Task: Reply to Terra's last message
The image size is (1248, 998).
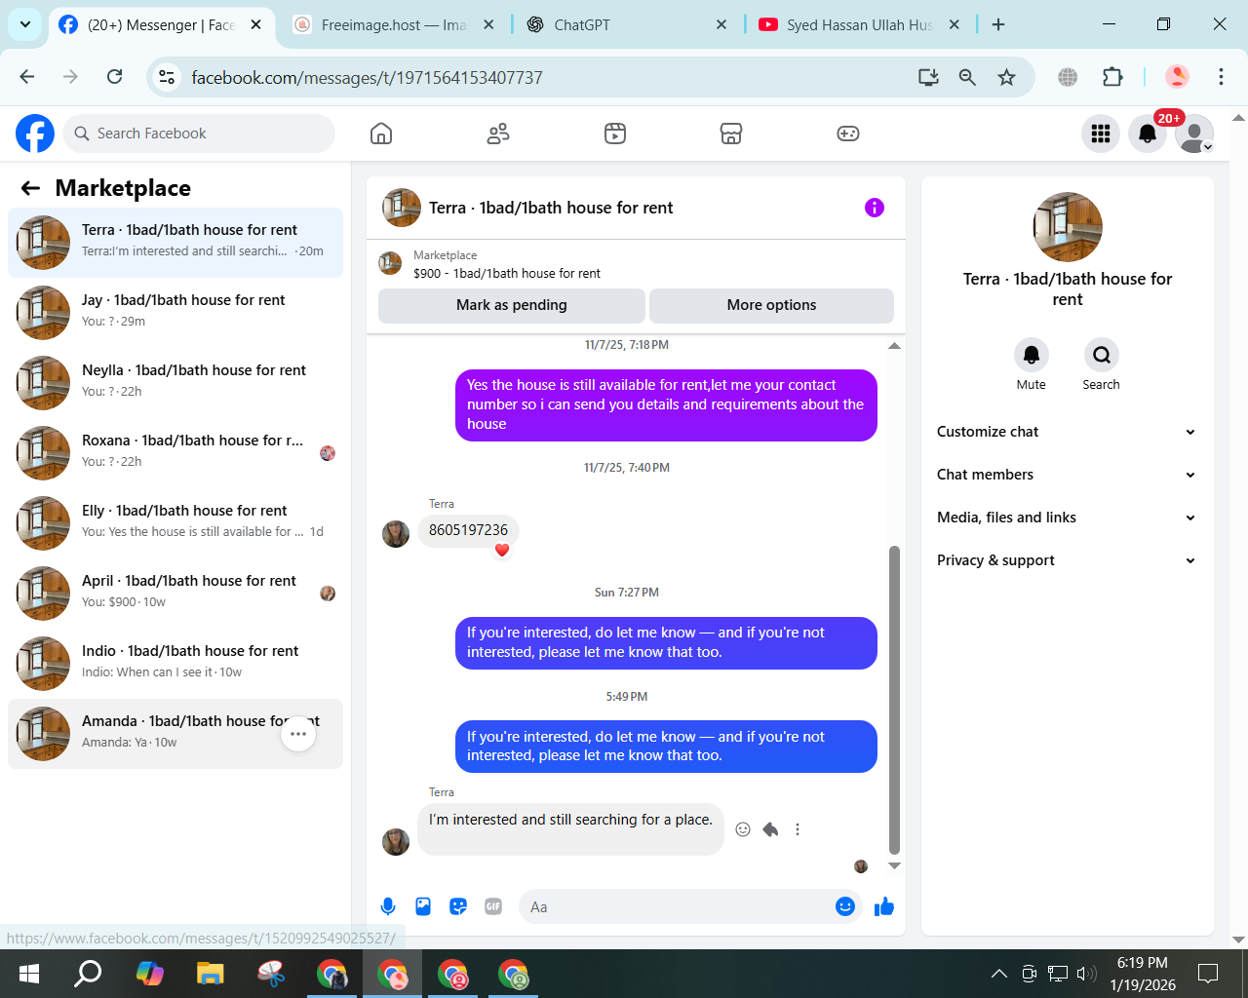Action: tap(770, 829)
